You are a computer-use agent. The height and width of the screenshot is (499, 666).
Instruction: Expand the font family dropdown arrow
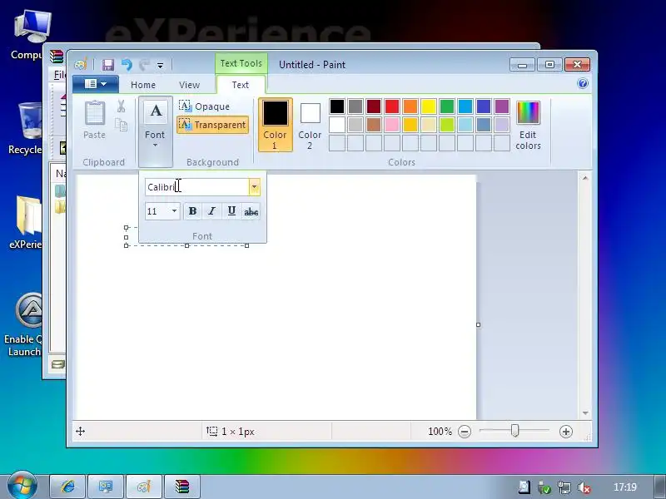pos(255,187)
